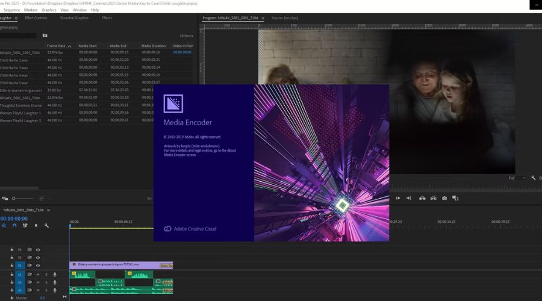Open Timeline display settings wrench

pyautogui.click(x=46, y=226)
